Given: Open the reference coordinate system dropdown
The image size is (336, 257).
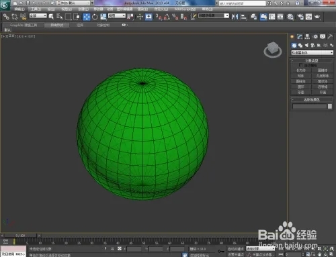Looking at the screenshot, I should pyautogui.click(x=117, y=15).
